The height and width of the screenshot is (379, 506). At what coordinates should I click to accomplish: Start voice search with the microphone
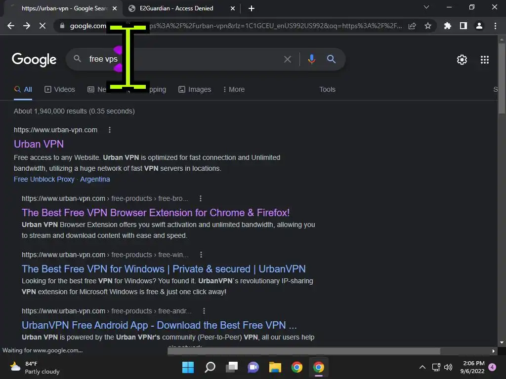pyautogui.click(x=311, y=59)
